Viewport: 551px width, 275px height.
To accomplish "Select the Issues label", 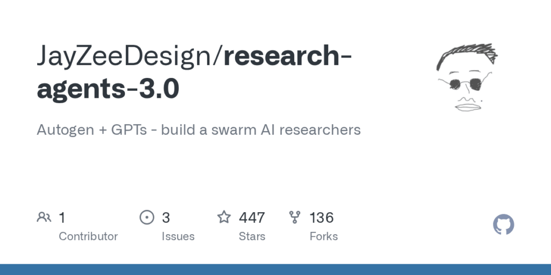I will pos(178,236).
